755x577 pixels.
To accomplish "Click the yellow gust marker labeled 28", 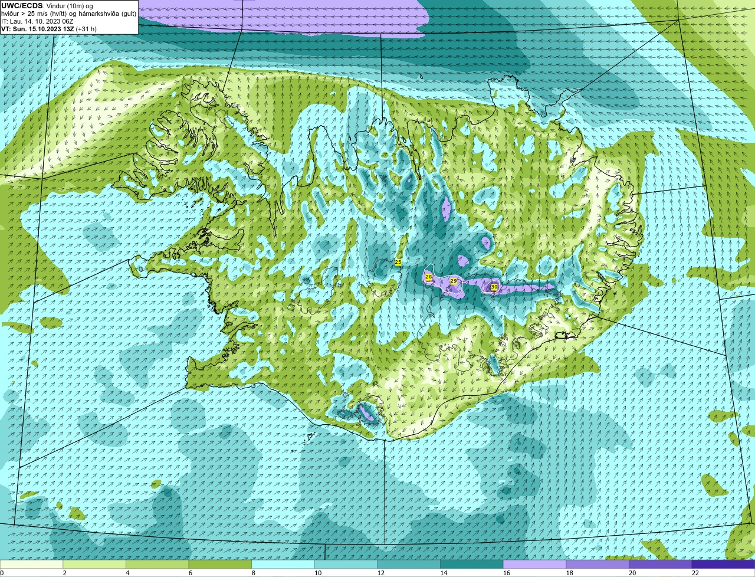I will pyautogui.click(x=429, y=277).
